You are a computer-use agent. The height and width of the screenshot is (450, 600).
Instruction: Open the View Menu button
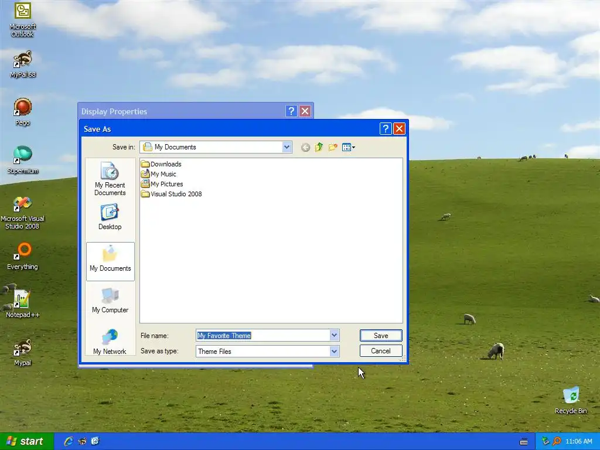pos(348,147)
